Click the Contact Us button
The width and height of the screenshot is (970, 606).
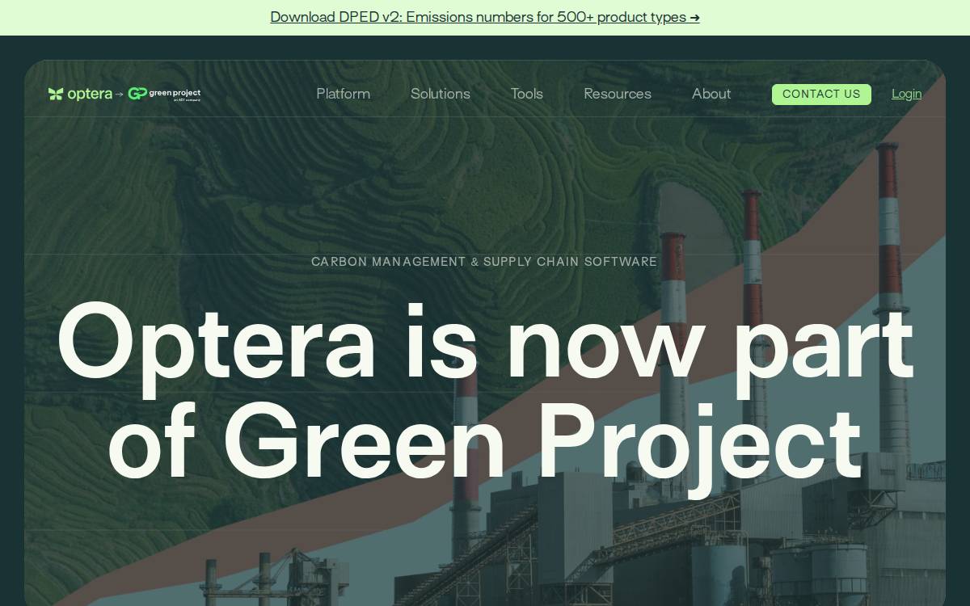[821, 95]
